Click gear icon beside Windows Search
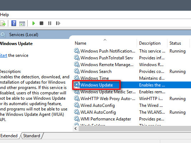The image size is (191, 143). coord(77,71)
